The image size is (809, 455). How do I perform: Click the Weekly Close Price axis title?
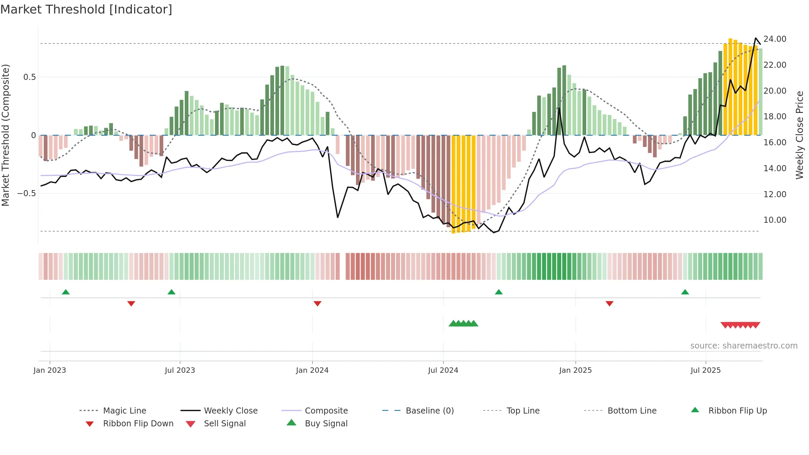(x=800, y=135)
